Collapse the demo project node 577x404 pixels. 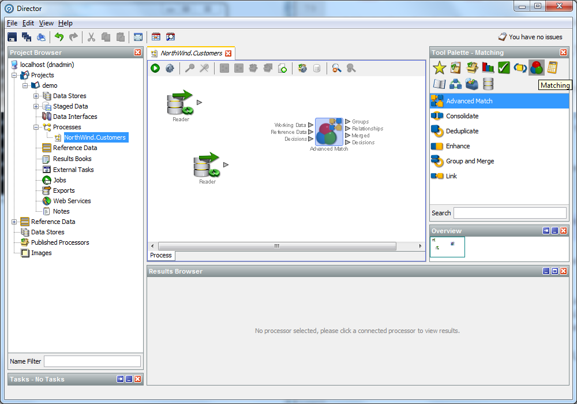tap(25, 85)
